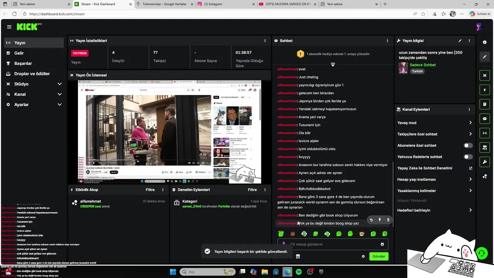Image resolution: width=494 pixels, height=278 pixels.
Task: Open Takipçilere özel sohbet options
Action: (x=435, y=134)
